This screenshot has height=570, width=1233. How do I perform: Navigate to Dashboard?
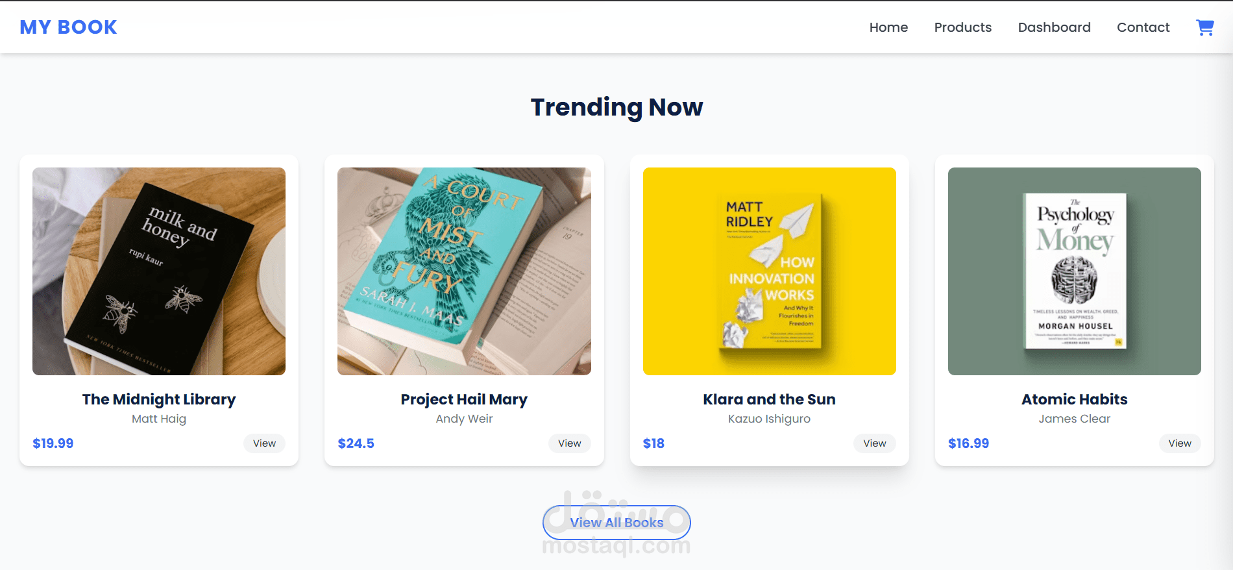(1054, 27)
